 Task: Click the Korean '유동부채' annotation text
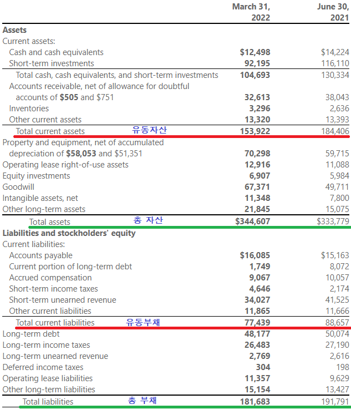pyautogui.click(x=143, y=322)
